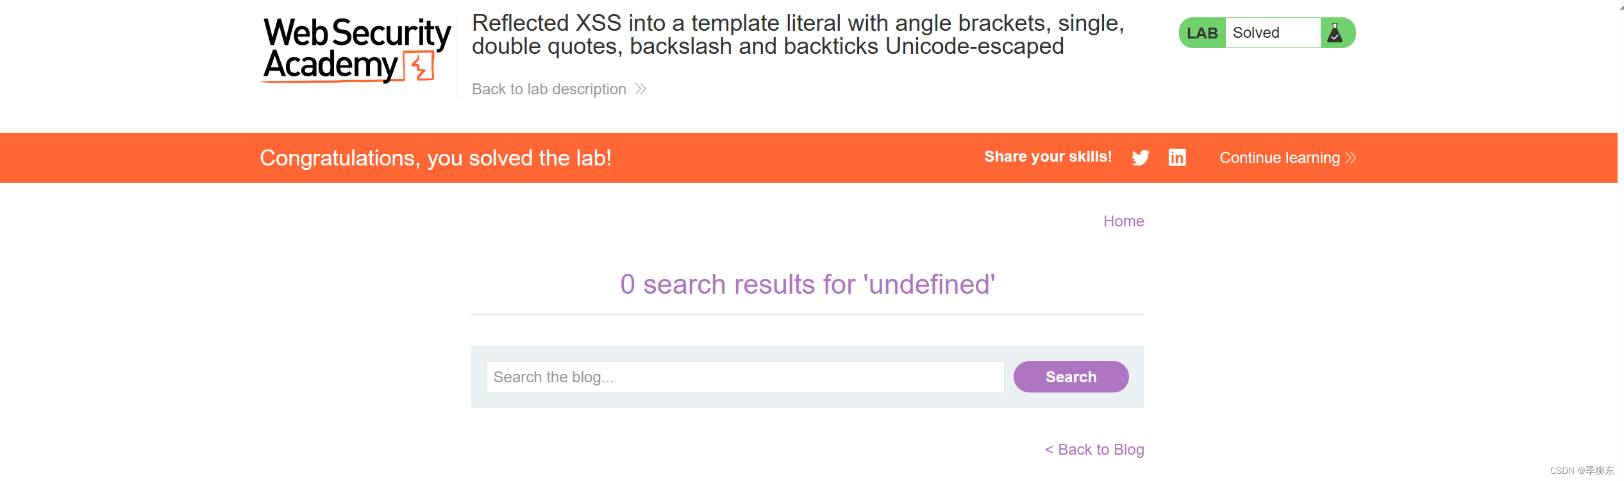
Task: Open the Home link
Action: pos(1123,221)
